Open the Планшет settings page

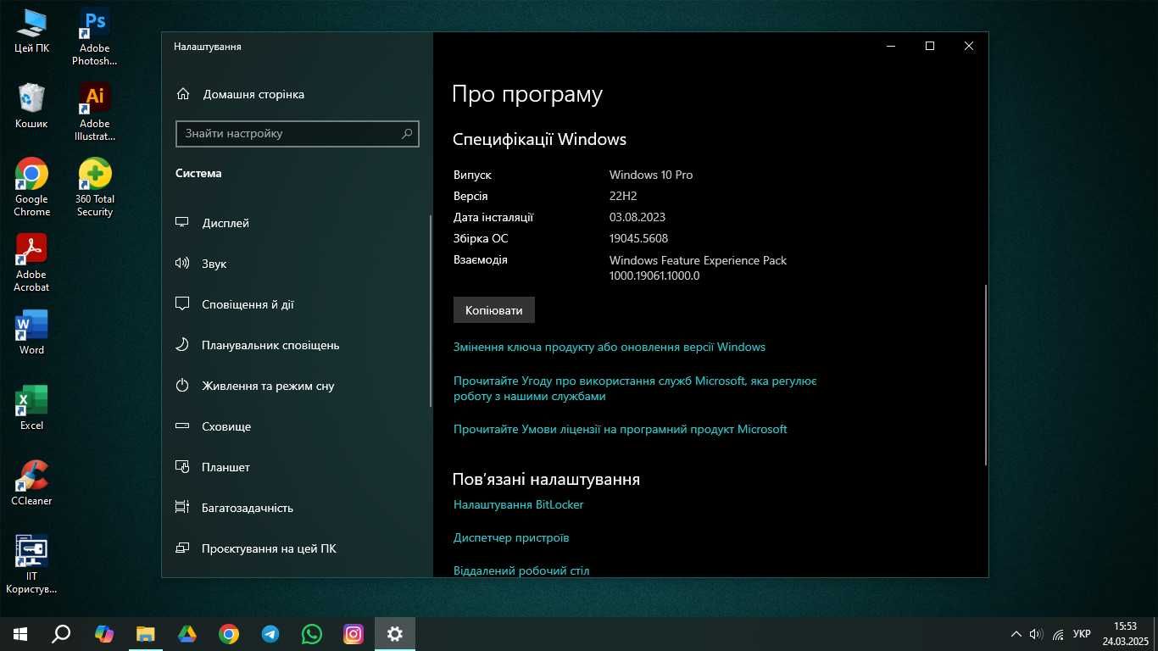tap(297, 467)
